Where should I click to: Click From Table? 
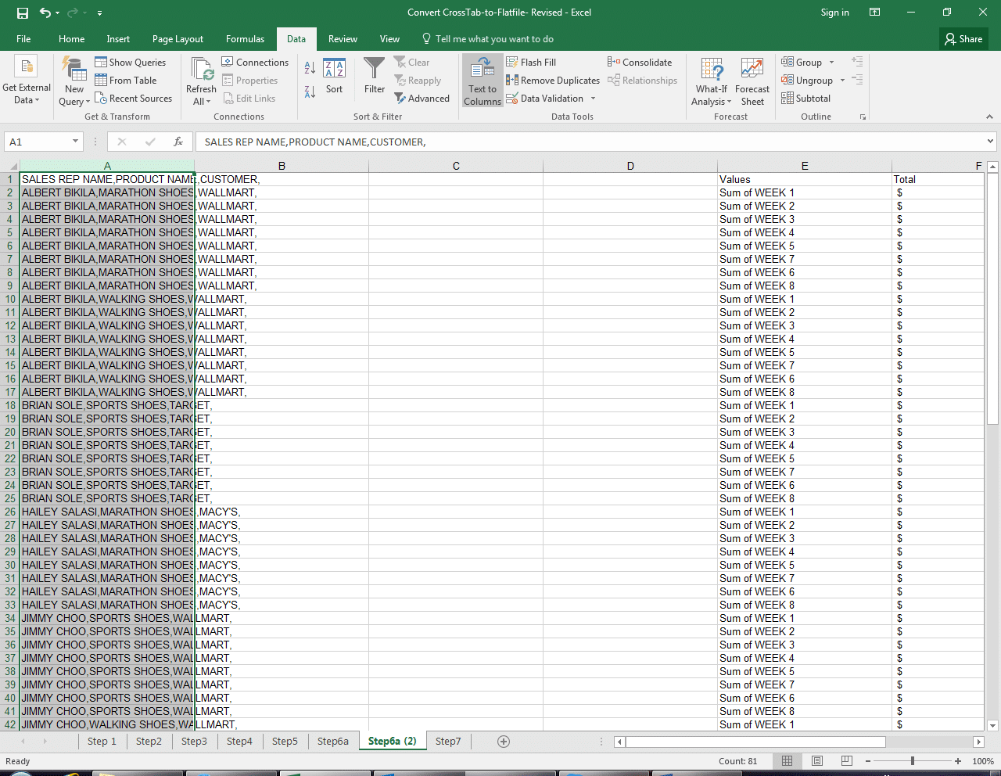125,81
